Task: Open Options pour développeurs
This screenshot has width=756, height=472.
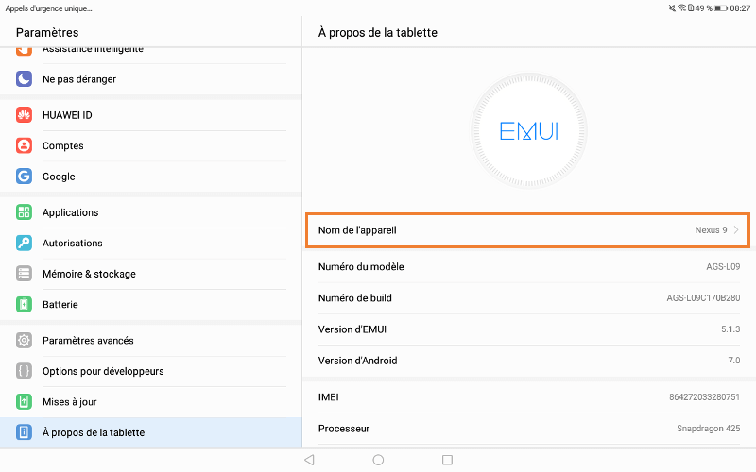Action: click(151, 371)
